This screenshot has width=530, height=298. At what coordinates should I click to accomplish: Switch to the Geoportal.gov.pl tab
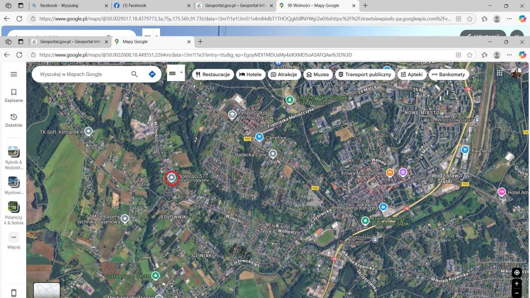pos(66,41)
